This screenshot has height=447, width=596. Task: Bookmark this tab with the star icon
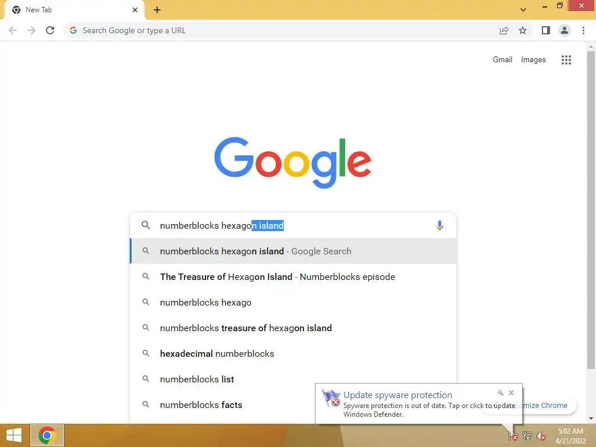pos(523,30)
